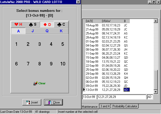The width and height of the screenshot is (161, 114).
Task: Click draw 04,06,08,13,27 cell
Action: click(111, 58)
